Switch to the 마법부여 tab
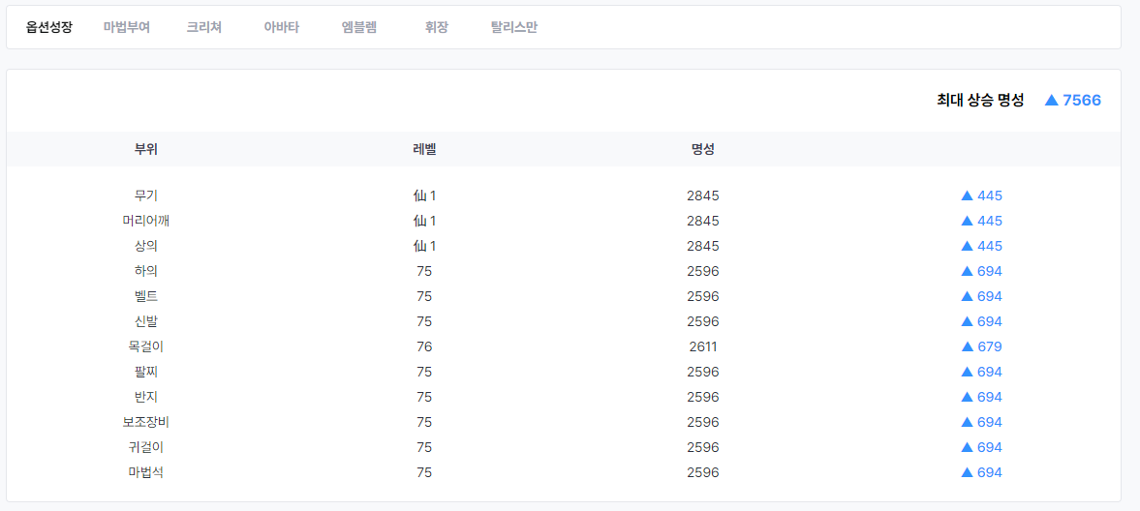Screen dimensions: 1140x511 [x=127, y=27]
